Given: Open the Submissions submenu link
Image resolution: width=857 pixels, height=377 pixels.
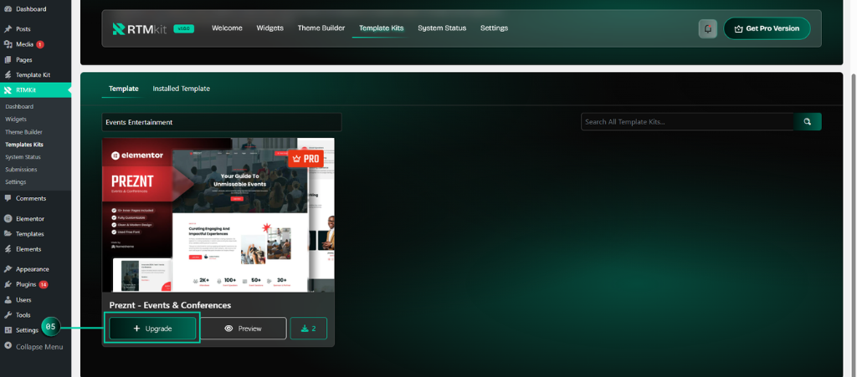Looking at the screenshot, I should click(21, 169).
